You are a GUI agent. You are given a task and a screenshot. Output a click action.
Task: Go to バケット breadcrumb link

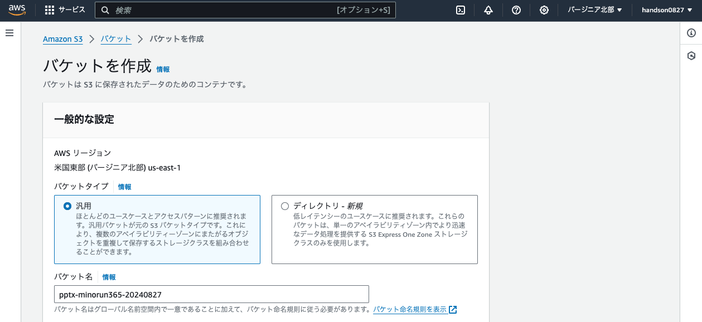(116, 39)
